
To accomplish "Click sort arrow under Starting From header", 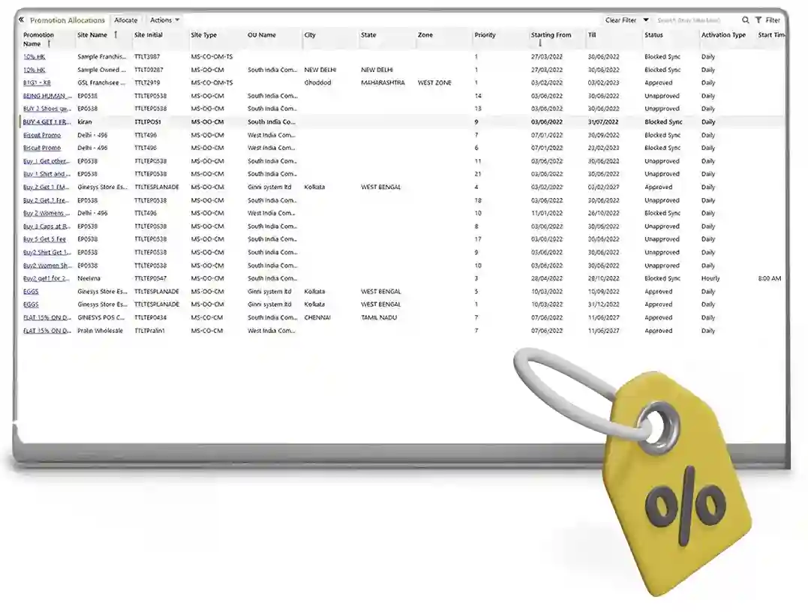I will tap(539, 43).
